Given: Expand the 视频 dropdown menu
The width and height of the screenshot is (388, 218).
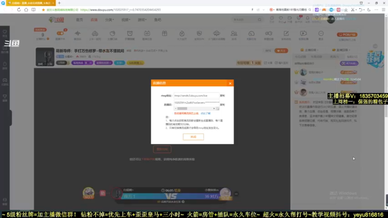Looking at the screenshot, I should [126, 20].
